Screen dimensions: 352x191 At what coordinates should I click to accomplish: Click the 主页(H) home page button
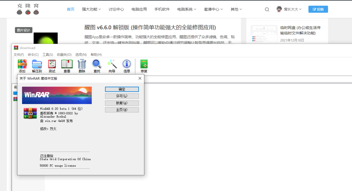(122, 110)
